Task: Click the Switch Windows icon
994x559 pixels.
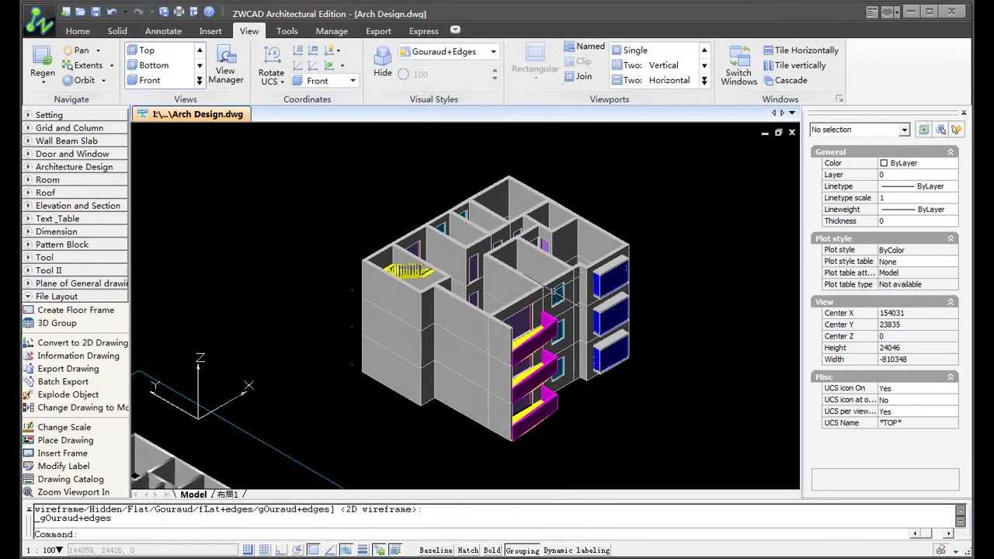Action: tap(739, 64)
